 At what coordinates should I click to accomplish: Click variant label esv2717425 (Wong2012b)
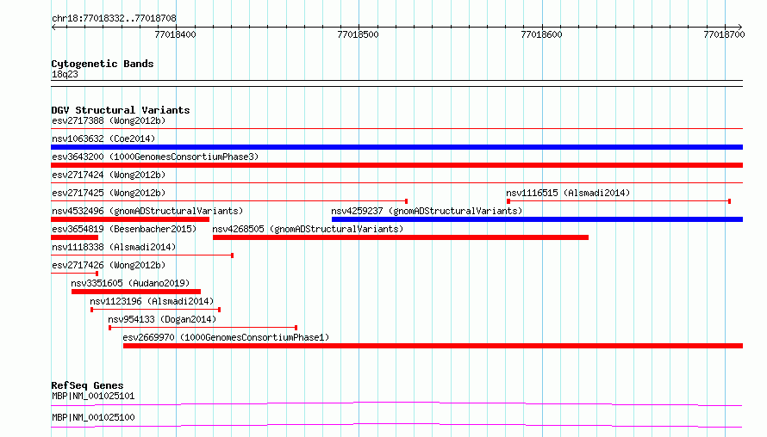(109, 193)
